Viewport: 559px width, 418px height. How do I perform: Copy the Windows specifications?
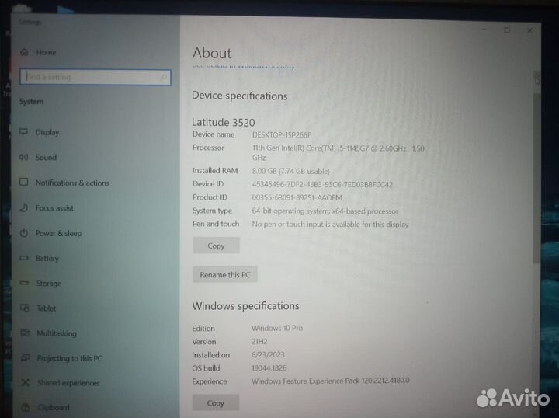coord(215,402)
